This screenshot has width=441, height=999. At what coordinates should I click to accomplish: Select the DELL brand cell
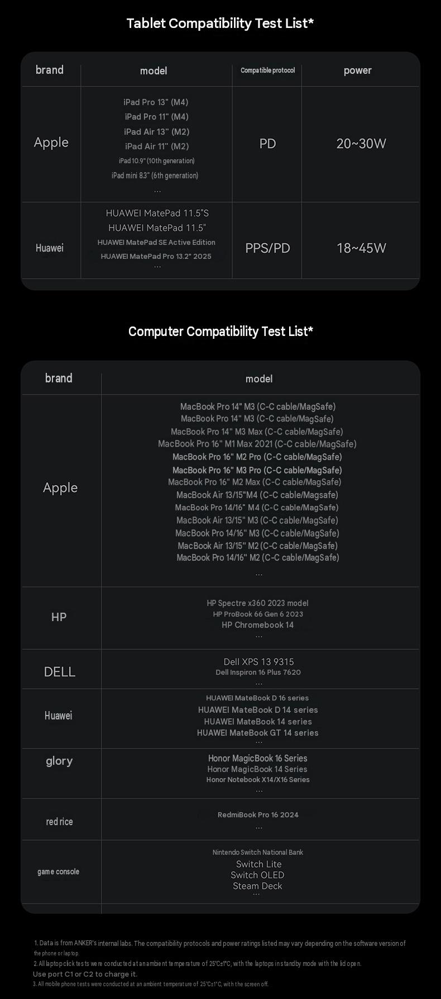click(60, 672)
